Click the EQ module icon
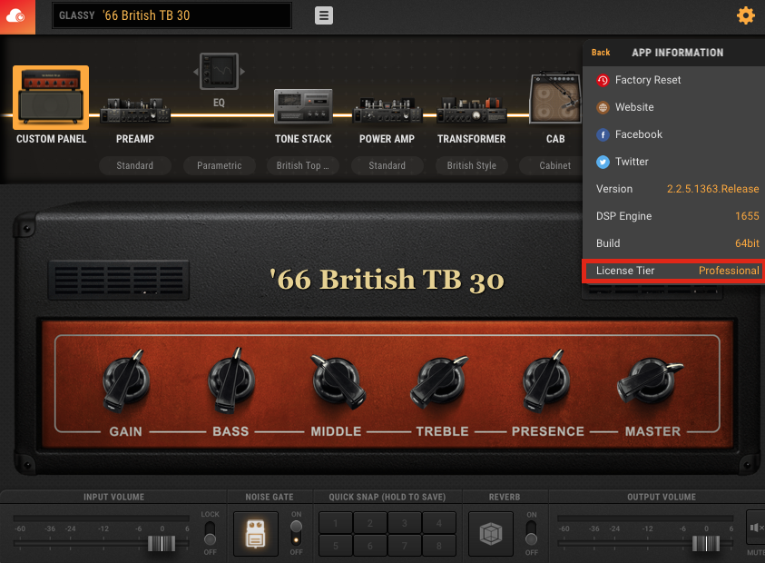 click(x=219, y=72)
